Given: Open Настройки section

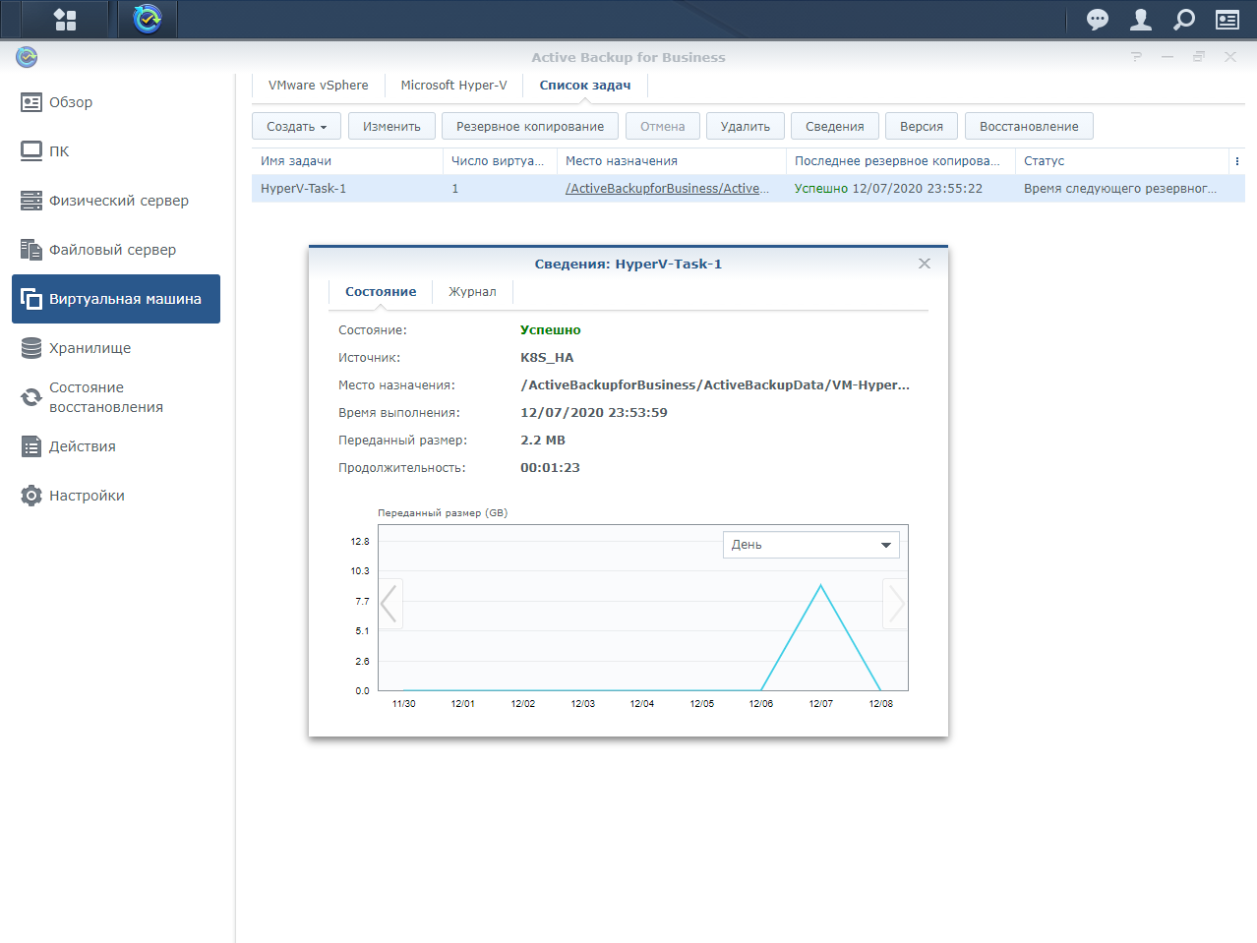Looking at the screenshot, I should point(116,496).
